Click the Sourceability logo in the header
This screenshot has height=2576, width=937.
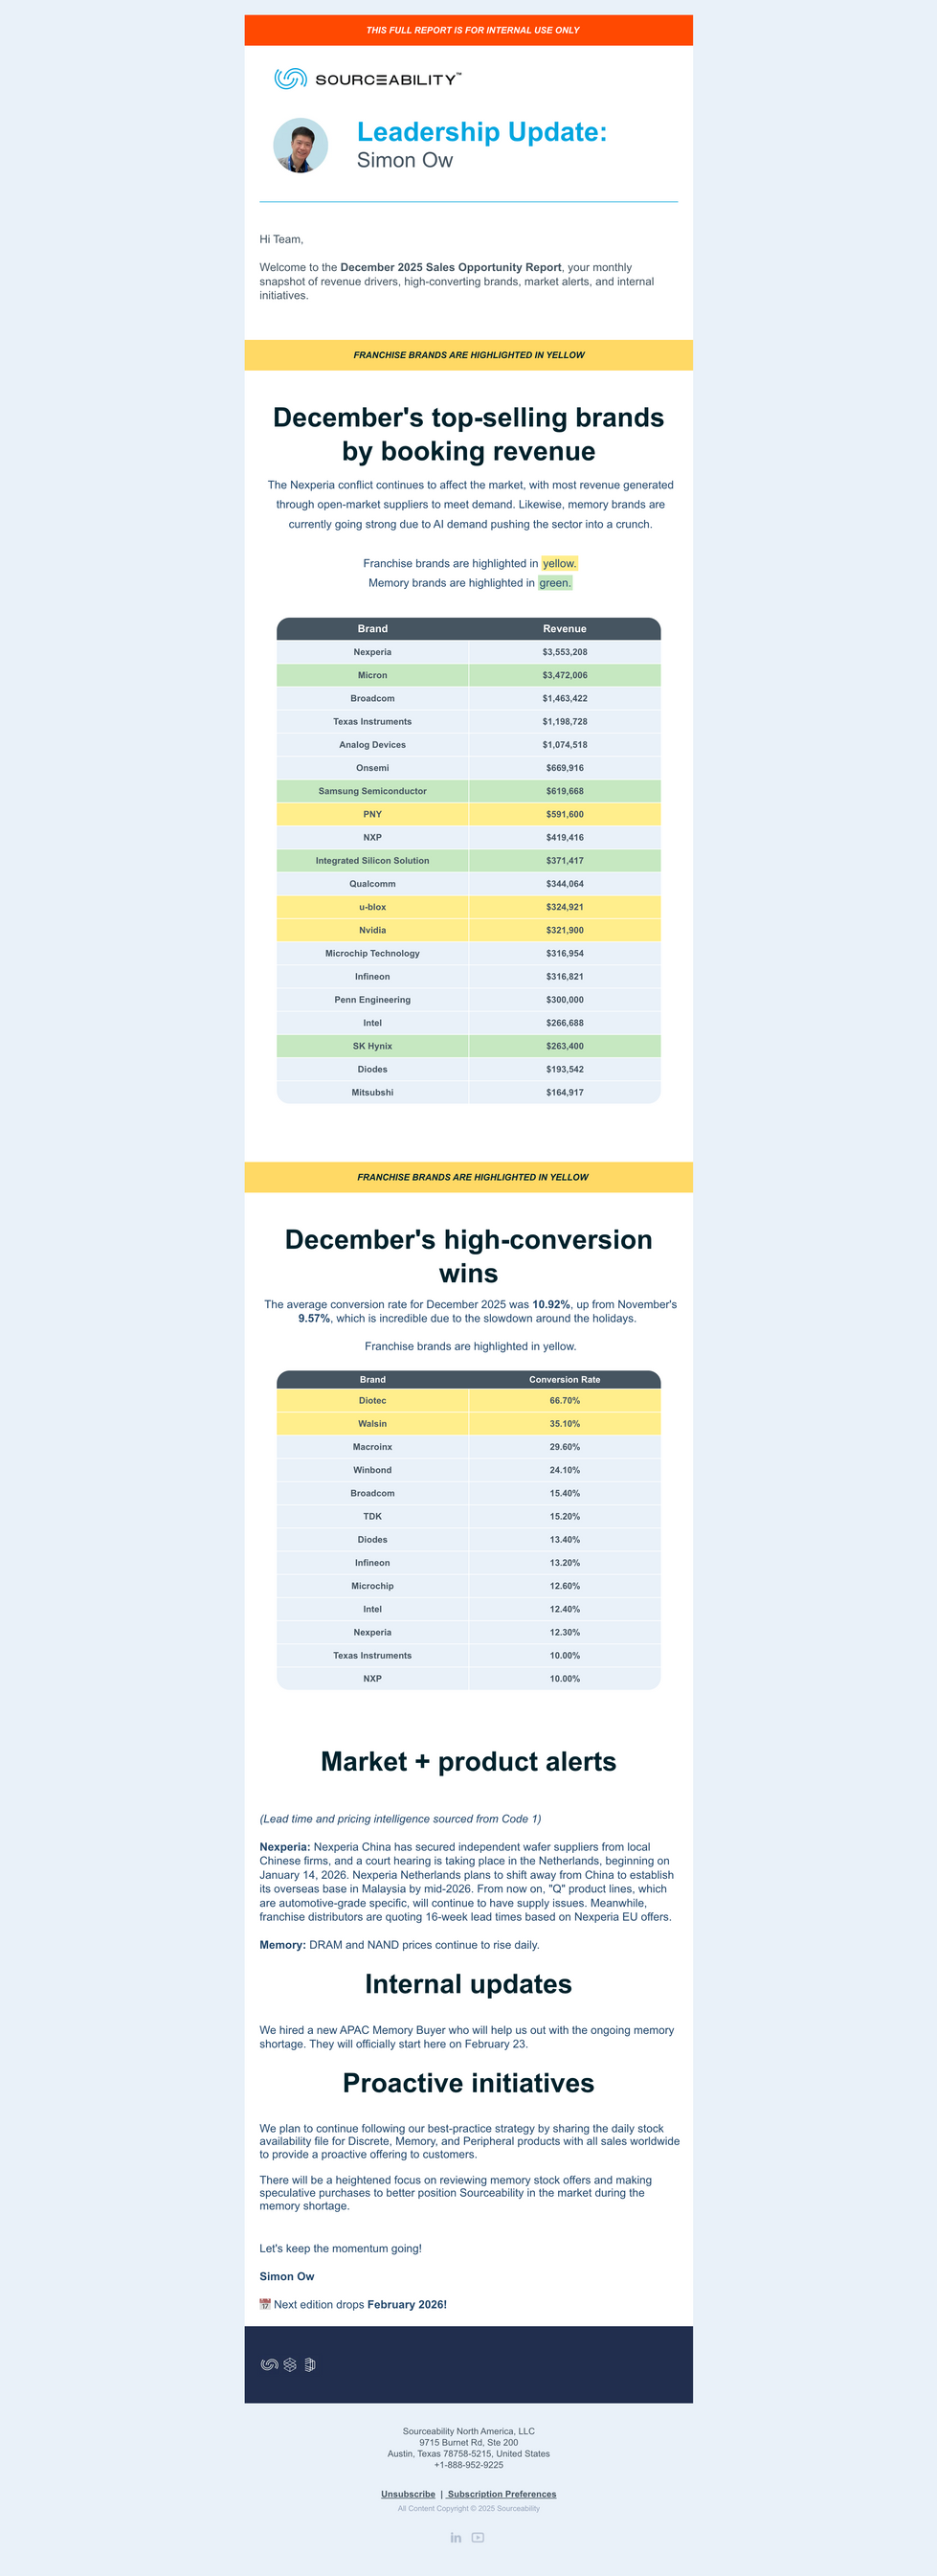click(368, 79)
